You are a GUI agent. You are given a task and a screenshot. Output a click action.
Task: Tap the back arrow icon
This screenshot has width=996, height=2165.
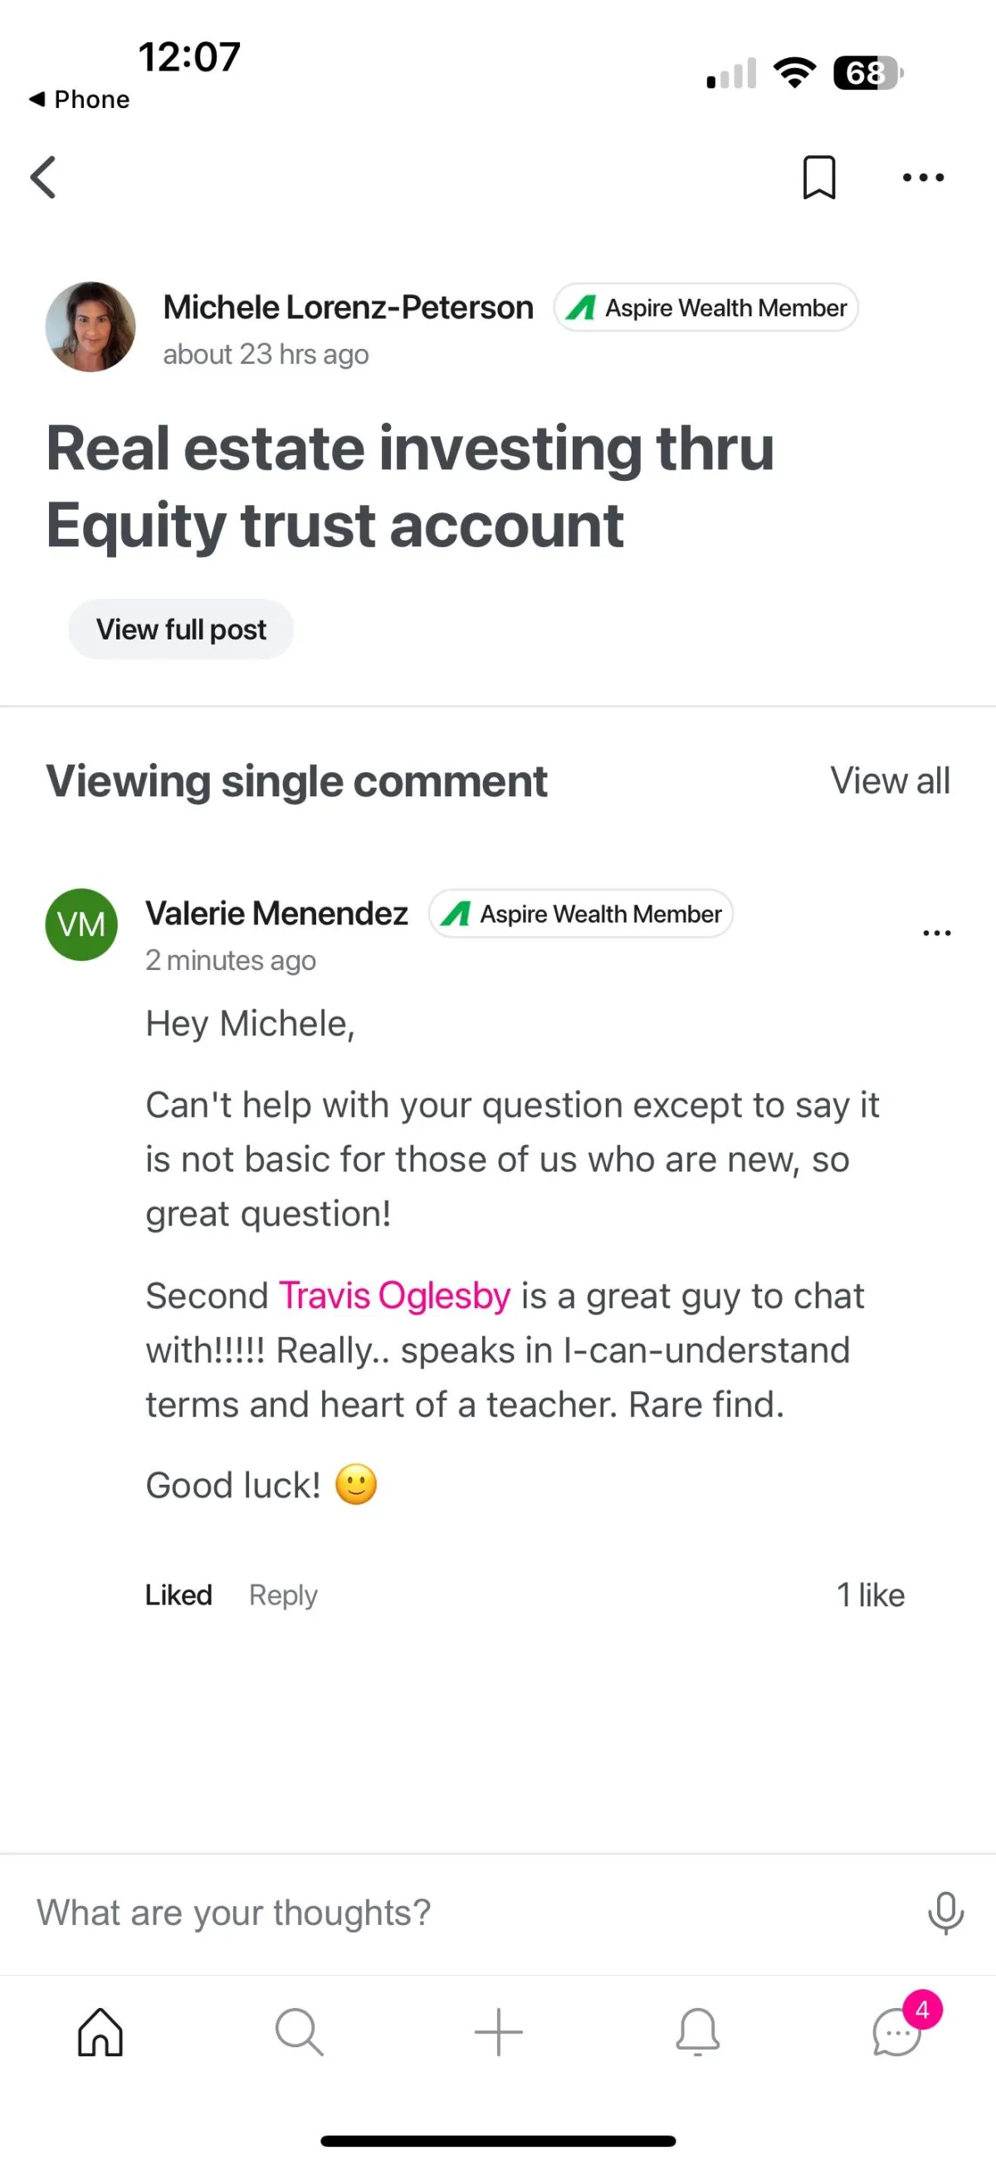[43, 178]
